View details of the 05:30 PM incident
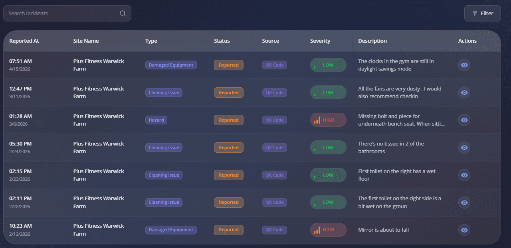 click(x=464, y=148)
